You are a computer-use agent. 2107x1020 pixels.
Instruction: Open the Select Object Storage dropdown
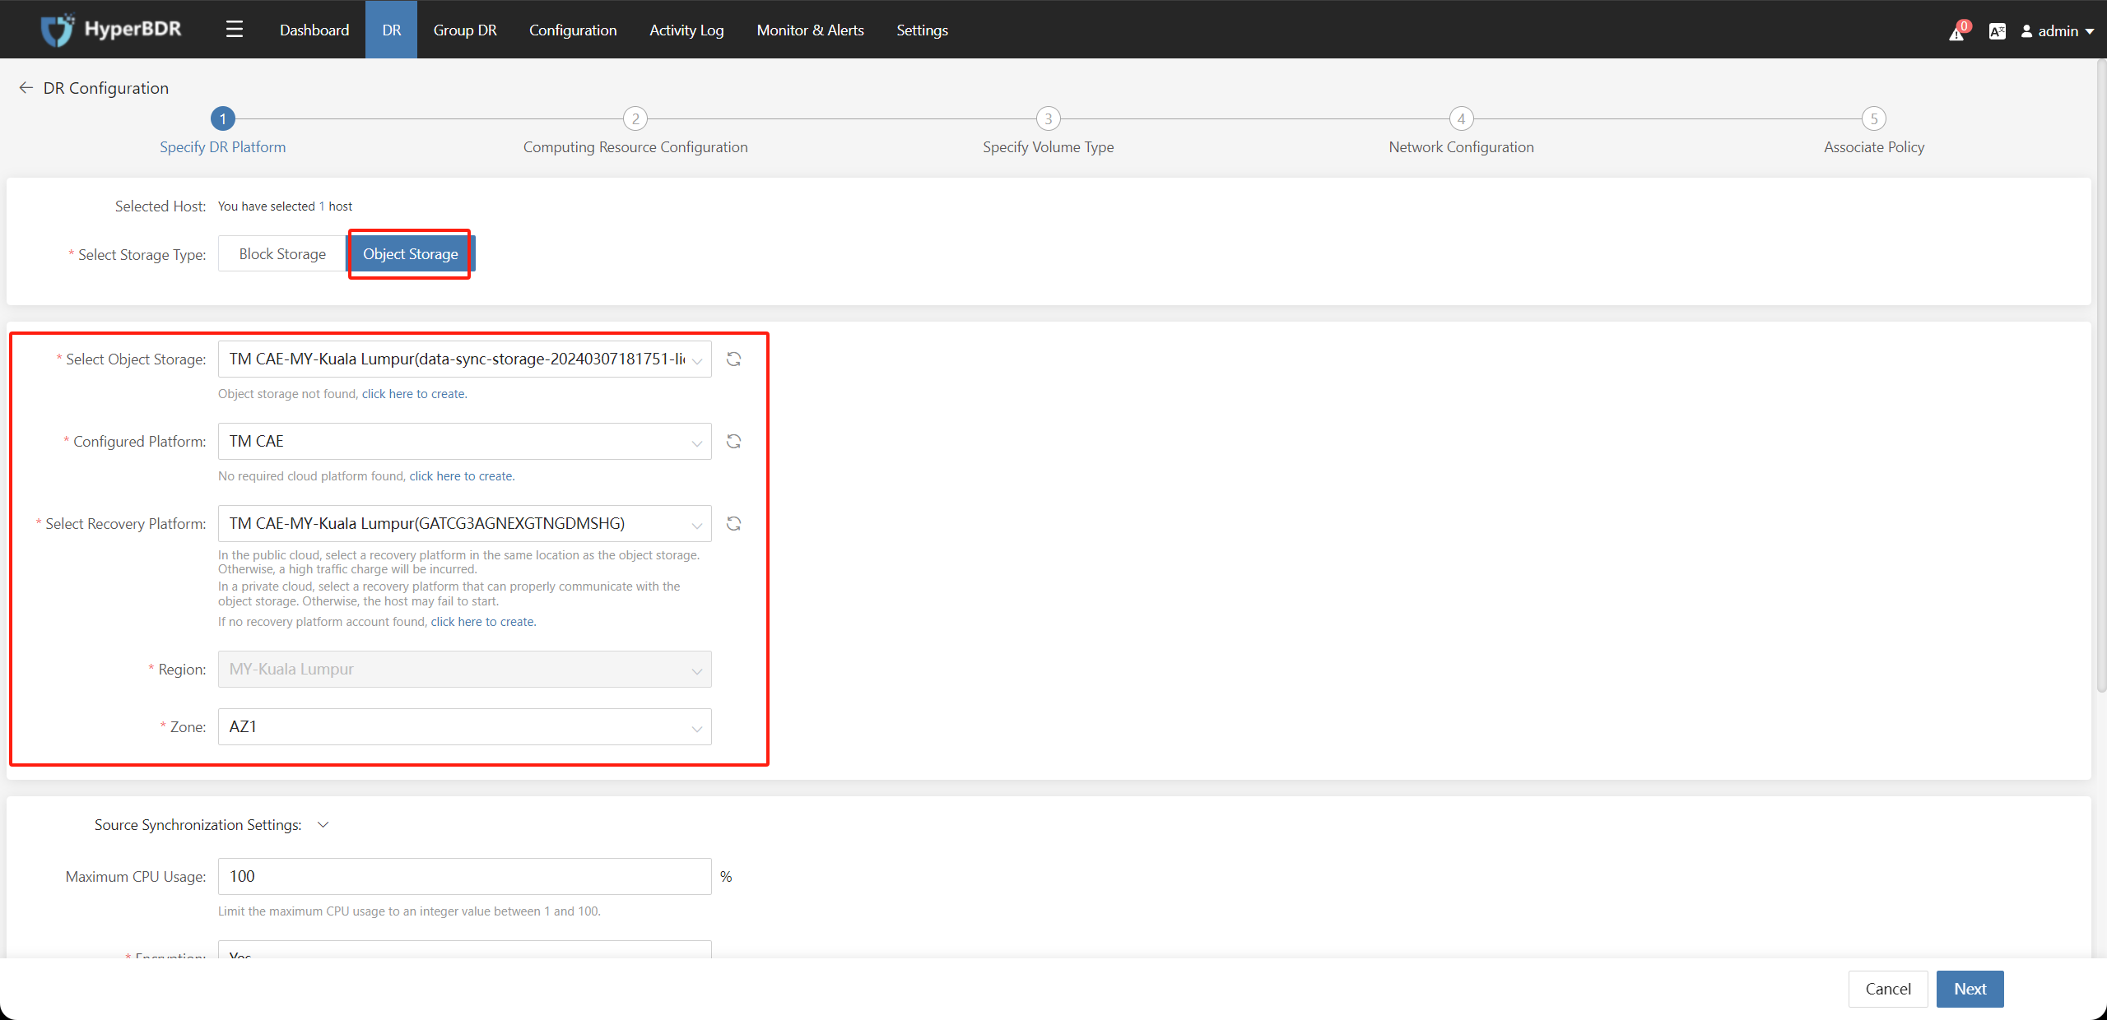point(464,359)
